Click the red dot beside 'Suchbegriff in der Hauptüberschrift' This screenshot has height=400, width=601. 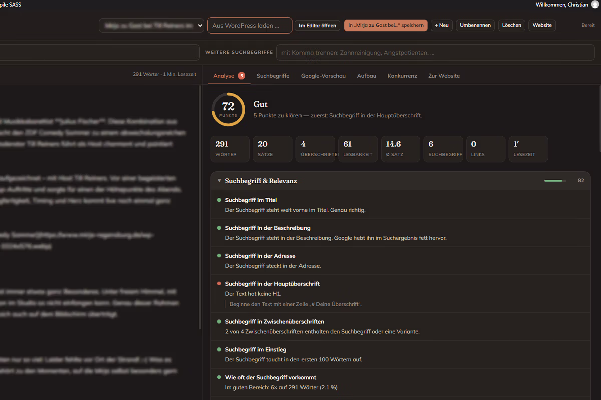click(x=219, y=283)
